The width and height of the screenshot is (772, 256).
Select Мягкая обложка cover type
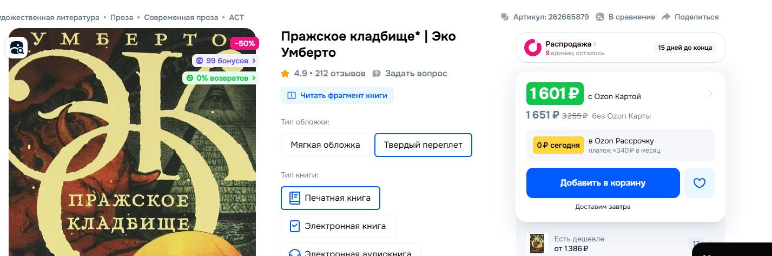(325, 145)
